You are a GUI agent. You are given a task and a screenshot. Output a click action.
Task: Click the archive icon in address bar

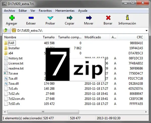[x=14, y=30]
